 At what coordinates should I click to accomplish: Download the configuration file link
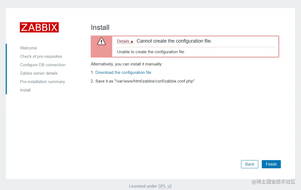pos(123,72)
